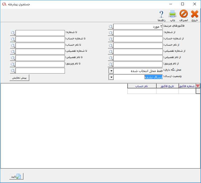Click the نام حساب column header
The image size is (201, 183).
(x=142, y=86)
